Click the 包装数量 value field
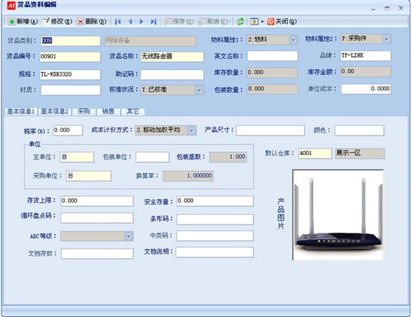The image size is (411, 317). pos(273,90)
